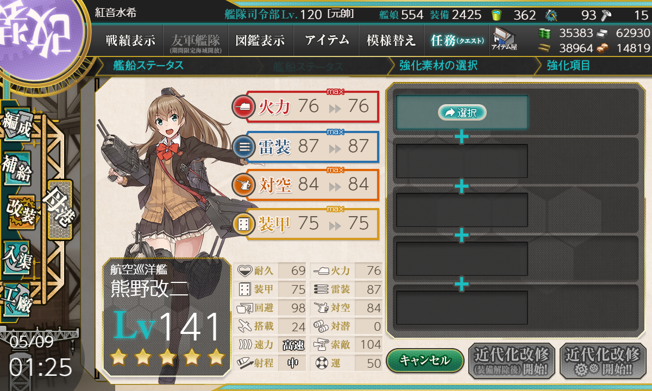Viewport: 652px width, 391px height.
Task: Select the fifth empty material slot
Action: click(x=462, y=308)
